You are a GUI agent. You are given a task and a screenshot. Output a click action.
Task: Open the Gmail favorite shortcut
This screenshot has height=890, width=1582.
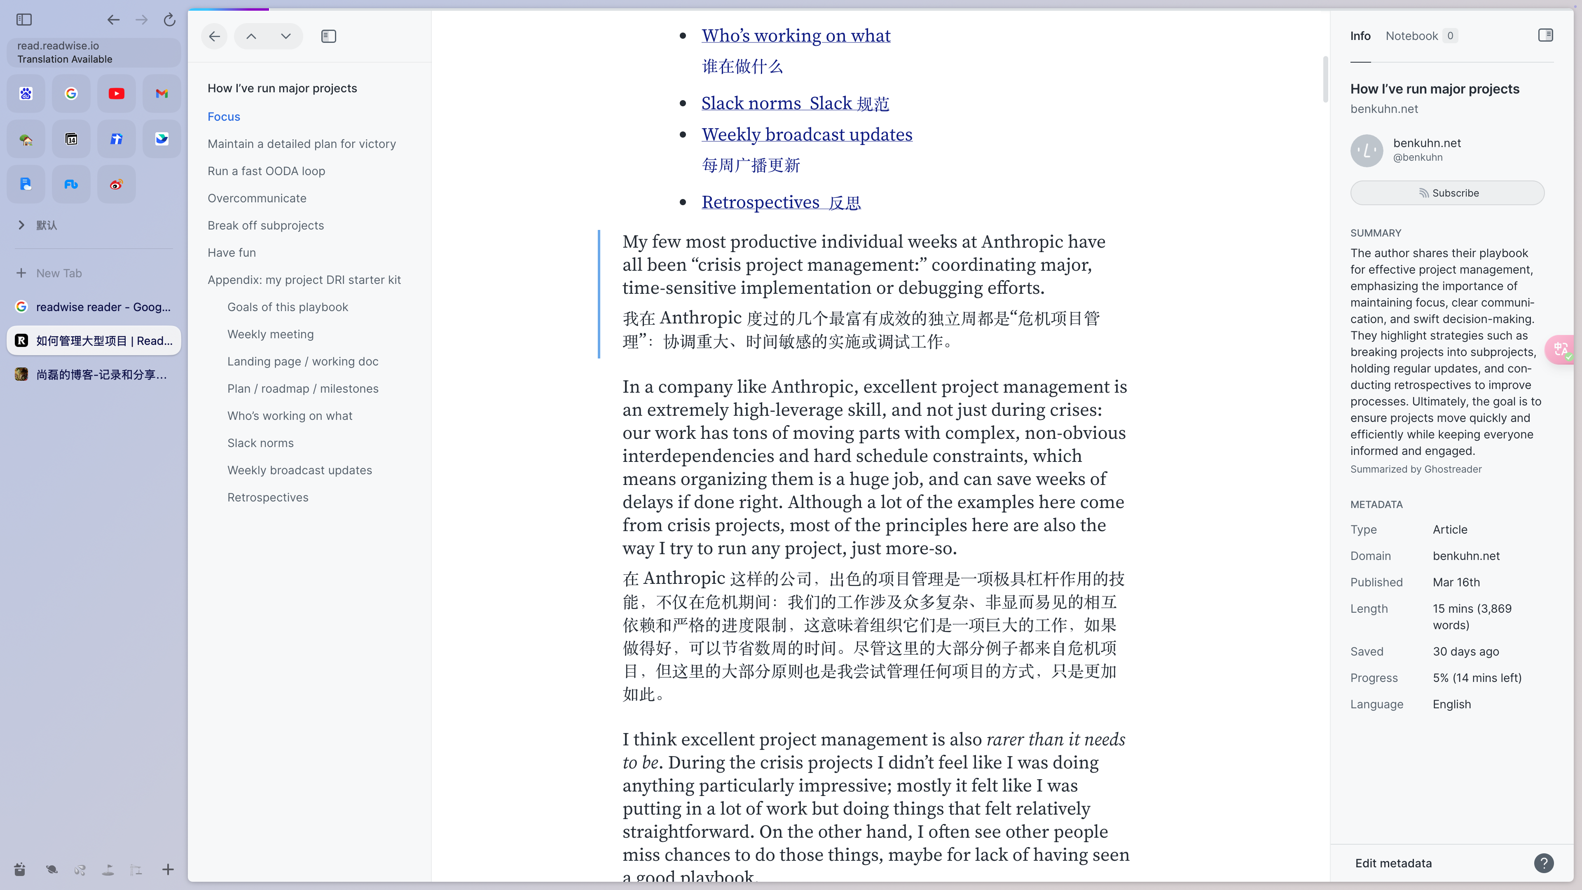point(161,94)
